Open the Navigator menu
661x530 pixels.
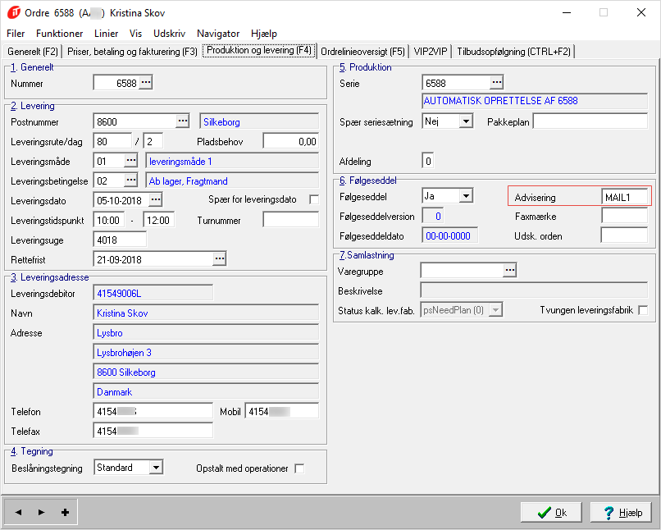point(218,34)
